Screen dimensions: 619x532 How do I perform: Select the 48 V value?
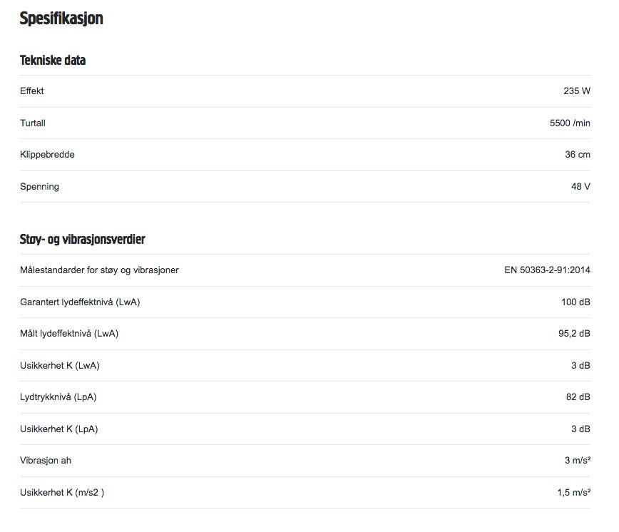coord(580,187)
